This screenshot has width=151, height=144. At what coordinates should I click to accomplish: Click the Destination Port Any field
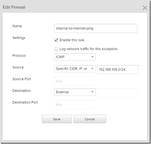75,105
